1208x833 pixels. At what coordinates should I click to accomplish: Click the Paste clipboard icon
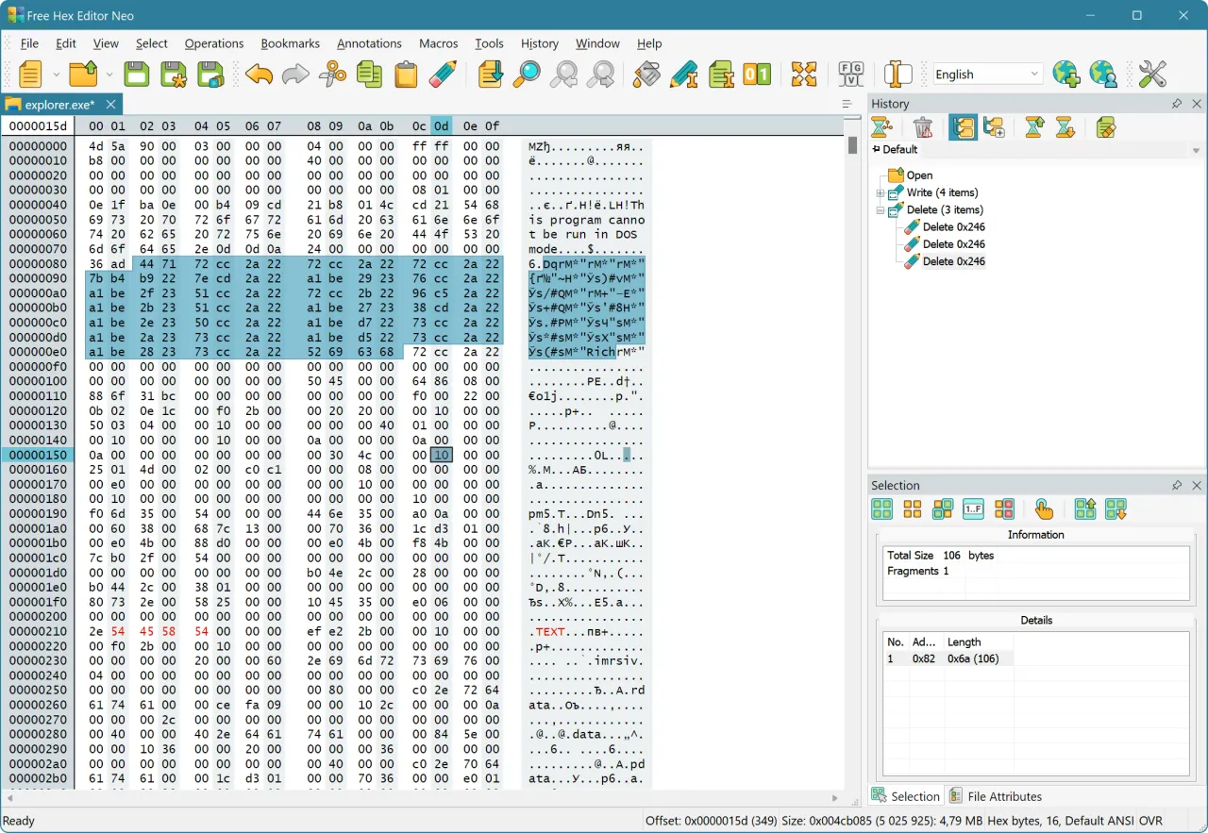(x=406, y=75)
